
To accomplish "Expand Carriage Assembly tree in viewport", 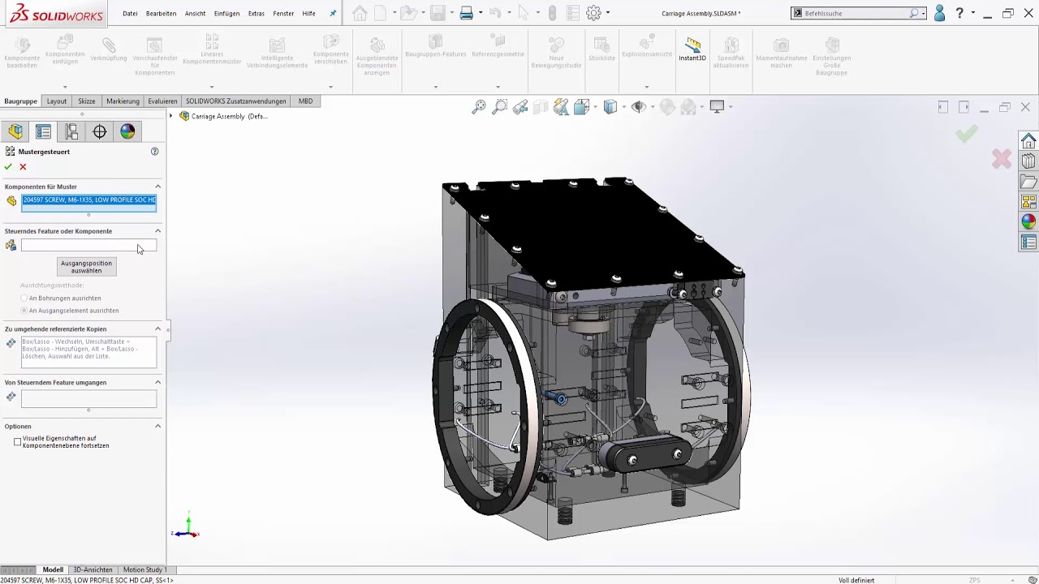I will 171,116.
